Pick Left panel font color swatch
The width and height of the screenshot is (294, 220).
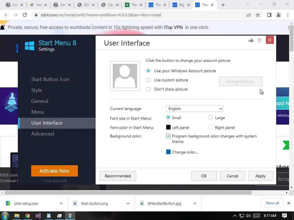click(168, 127)
